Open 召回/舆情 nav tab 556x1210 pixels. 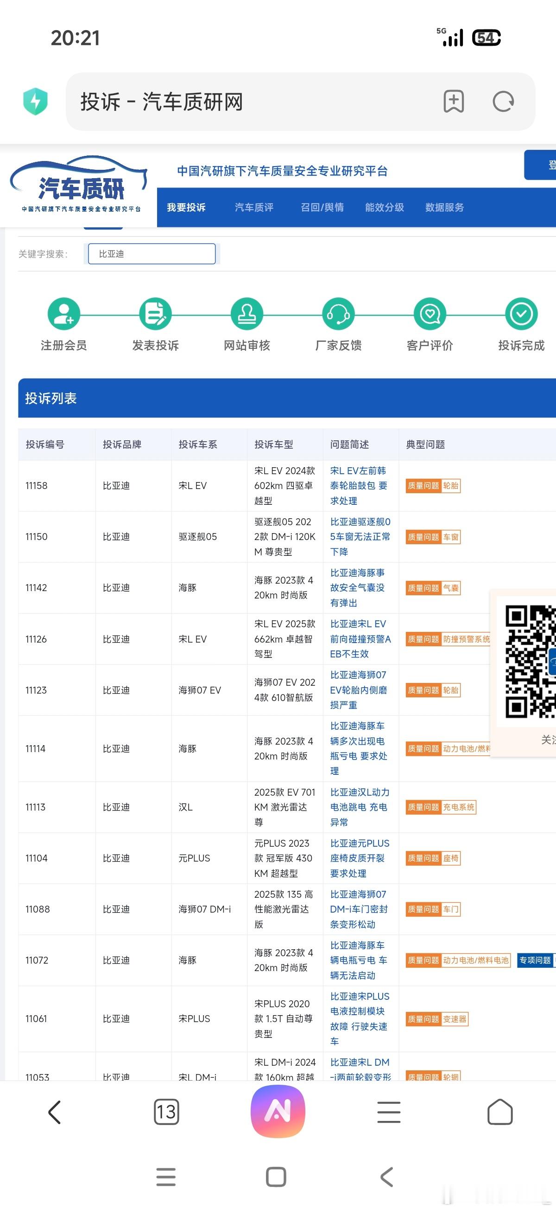point(322,207)
